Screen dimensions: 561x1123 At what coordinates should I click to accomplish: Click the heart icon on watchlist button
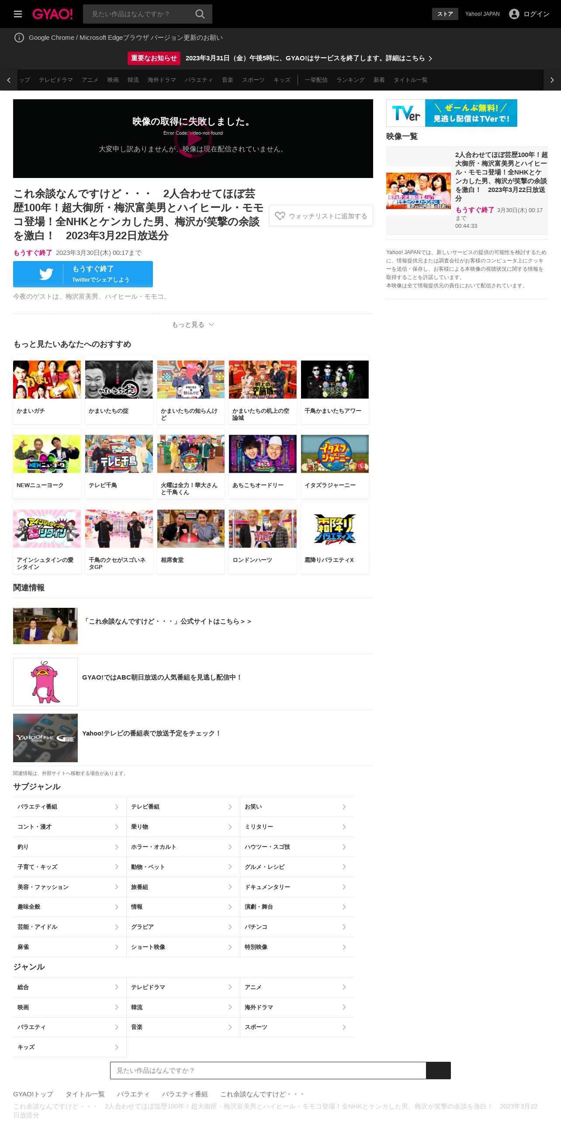(280, 216)
